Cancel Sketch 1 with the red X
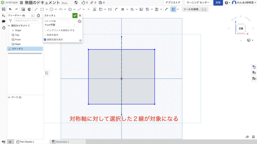Viewport: 257px width, 144px height. pos(80,15)
